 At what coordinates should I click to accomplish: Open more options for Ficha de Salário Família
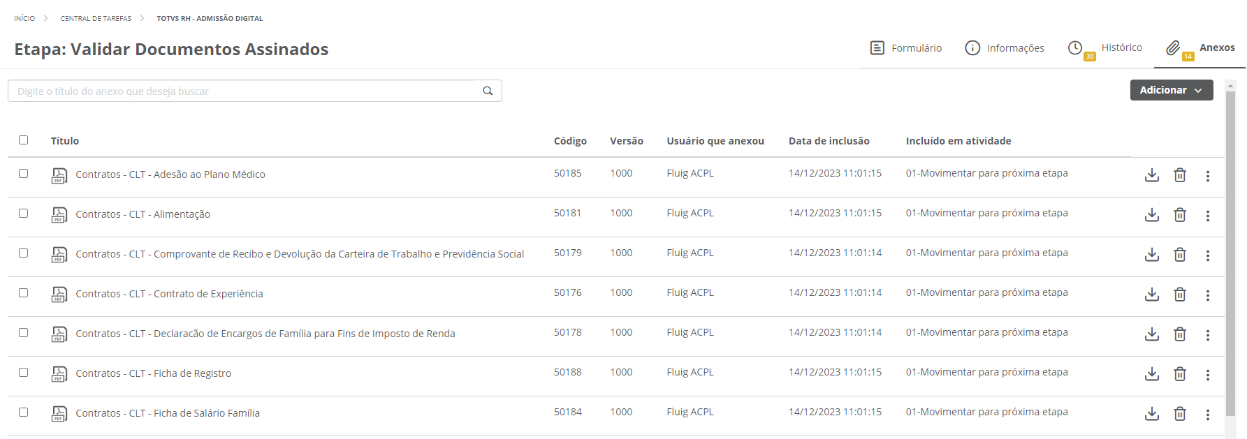[x=1207, y=415]
